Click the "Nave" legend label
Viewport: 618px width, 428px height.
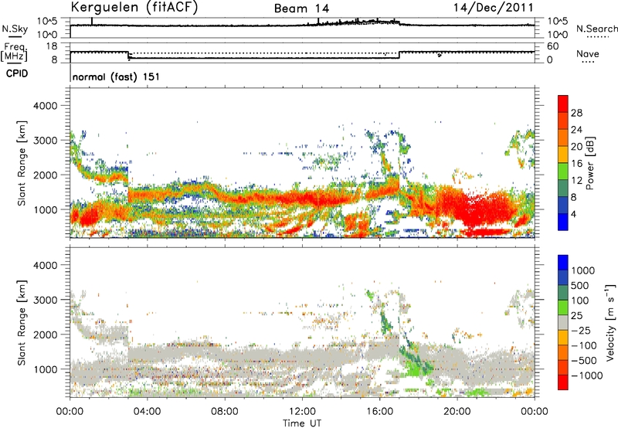588,54
